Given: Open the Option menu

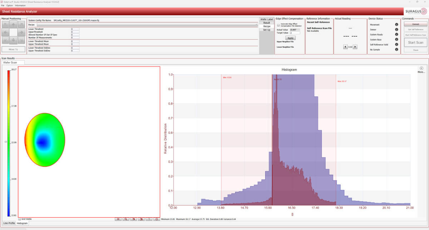Looking at the screenshot, I should (9, 5).
